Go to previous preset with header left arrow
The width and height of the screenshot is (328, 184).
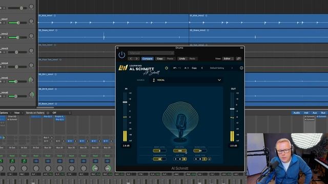click(x=131, y=59)
